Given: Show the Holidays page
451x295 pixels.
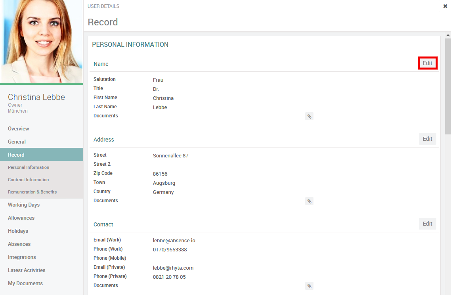Looking at the screenshot, I should pos(18,231).
